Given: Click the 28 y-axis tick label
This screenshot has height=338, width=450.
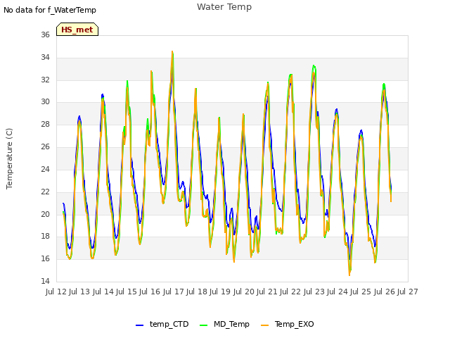Looking at the screenshot, I should tap(45, 124).
